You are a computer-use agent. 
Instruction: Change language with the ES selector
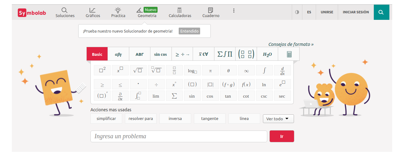coord(309,12)
